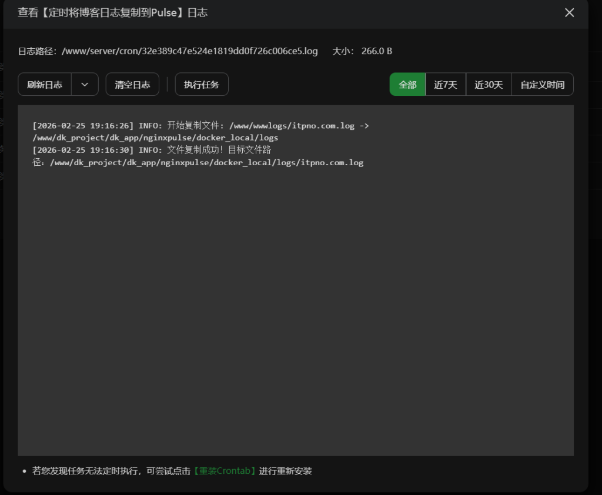Run the job with 执行任务
Screen dimensions: 602x495
(201, 85)
